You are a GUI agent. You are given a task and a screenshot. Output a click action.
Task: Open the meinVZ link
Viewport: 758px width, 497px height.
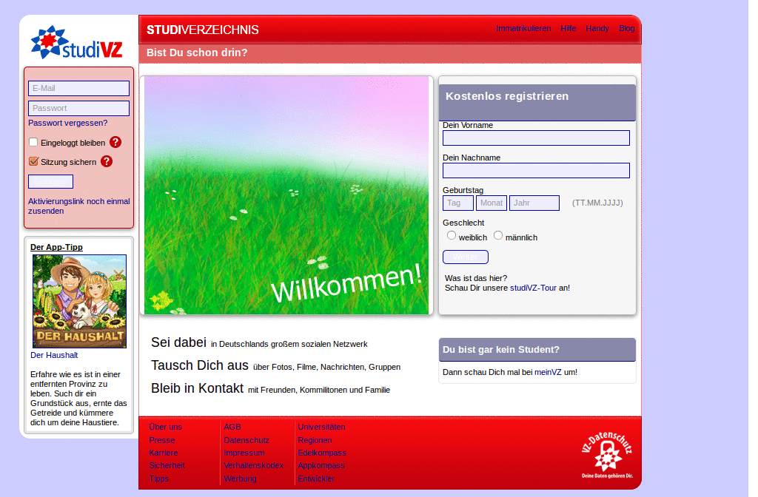tap(548, 373)
